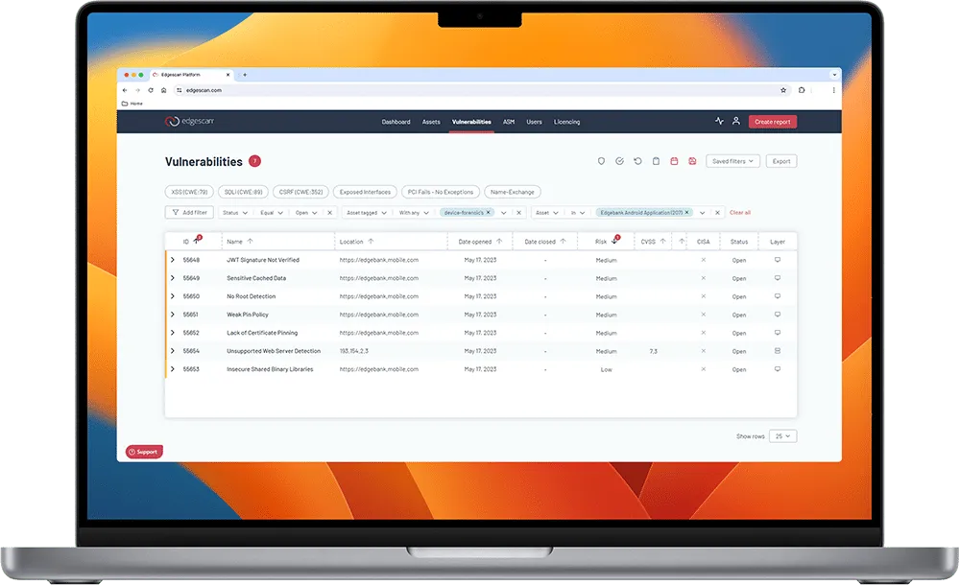Image resolution: width=960 pixels, height=585 pixels.
Task: Sort by Name column arrow
Action: click(250, 242)
